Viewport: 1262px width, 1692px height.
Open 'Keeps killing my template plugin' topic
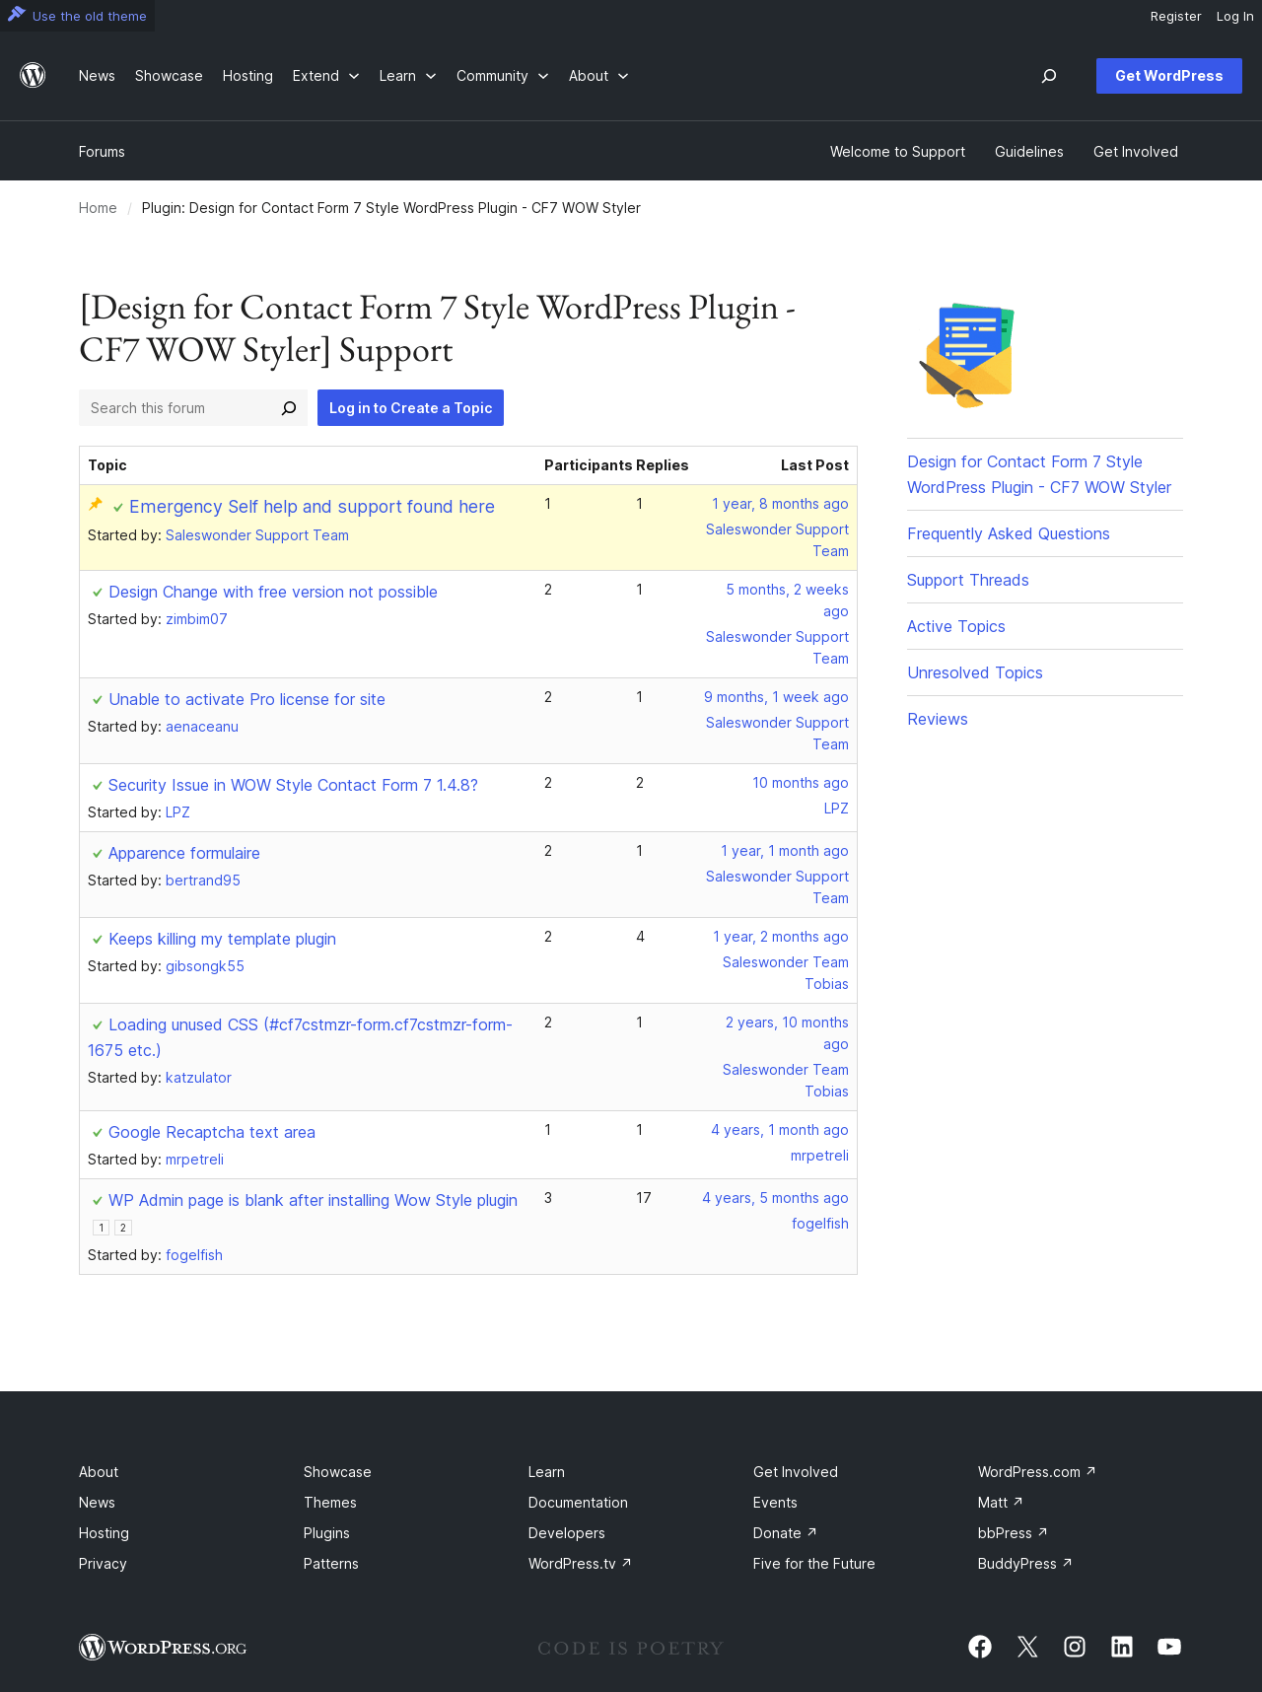222,939
